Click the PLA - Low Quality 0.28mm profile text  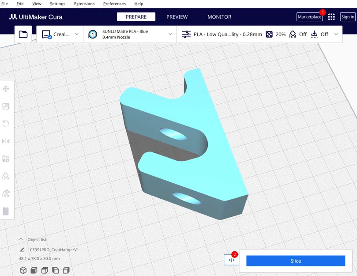click(x=228, y=34)
